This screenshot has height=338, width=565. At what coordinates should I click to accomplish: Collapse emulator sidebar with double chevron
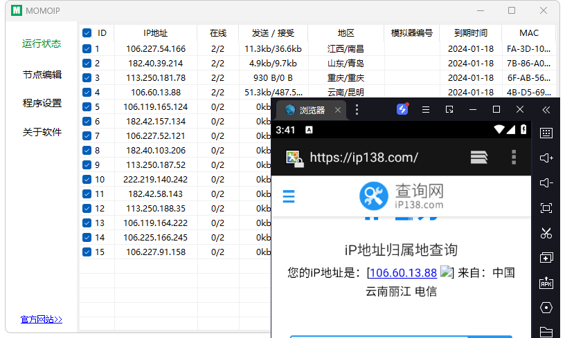click(x=546, y=110)
